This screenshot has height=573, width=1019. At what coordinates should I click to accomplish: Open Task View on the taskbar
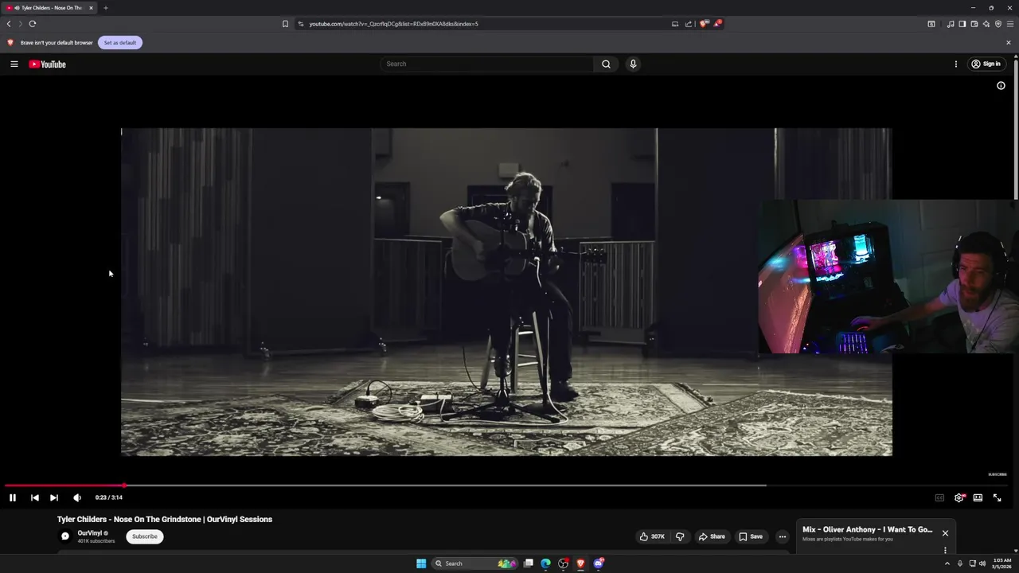click(528, 563)
